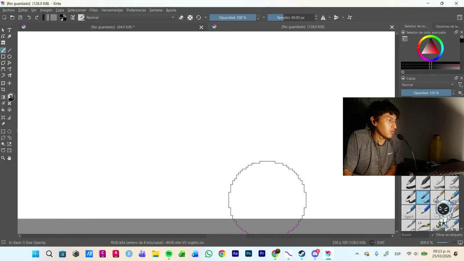Select the Ellipse tool
The image size is (464, 261).
(x=9, y=57)
